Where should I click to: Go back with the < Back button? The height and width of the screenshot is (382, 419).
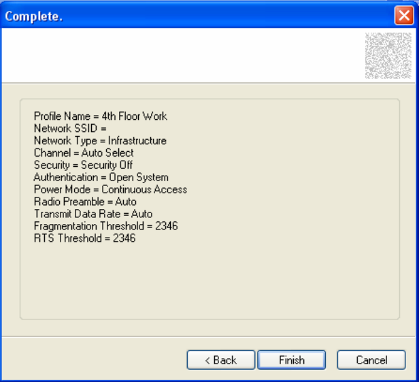click(x=220, y=360)
